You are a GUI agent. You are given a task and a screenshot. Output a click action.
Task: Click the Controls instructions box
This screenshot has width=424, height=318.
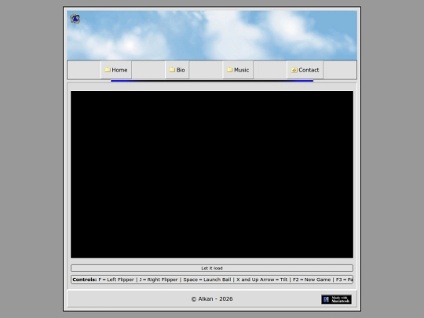click(x=212, y=280)
